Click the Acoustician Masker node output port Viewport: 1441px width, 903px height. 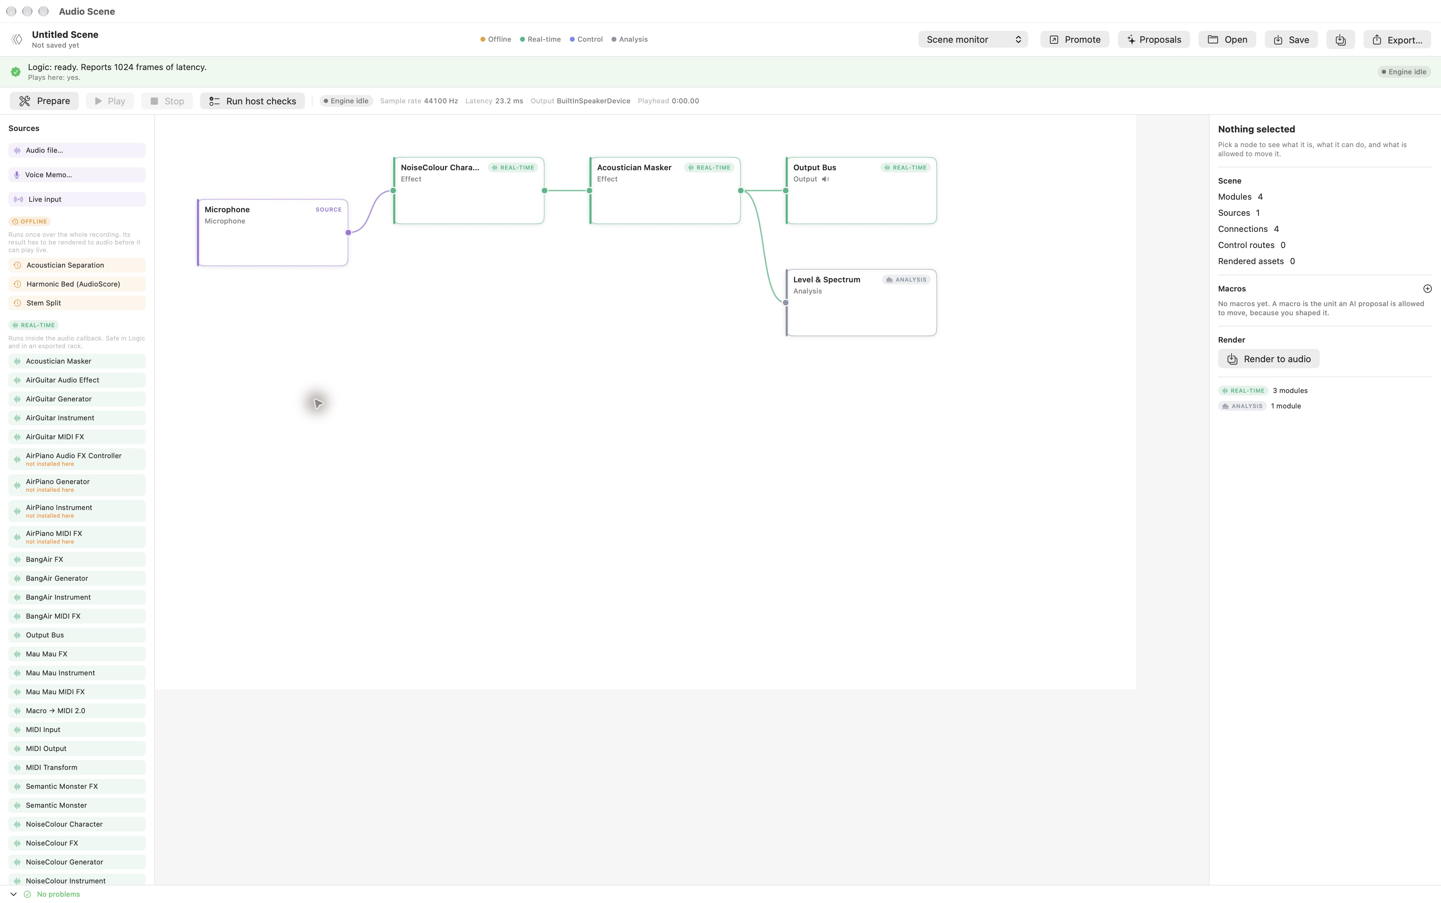[x=741, y=191]
